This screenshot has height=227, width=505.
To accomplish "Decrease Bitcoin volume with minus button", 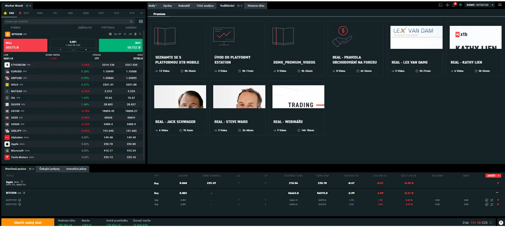I will [60, 50].
